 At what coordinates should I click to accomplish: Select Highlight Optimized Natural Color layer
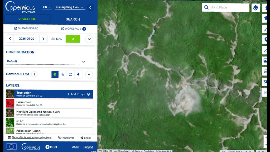49,113
